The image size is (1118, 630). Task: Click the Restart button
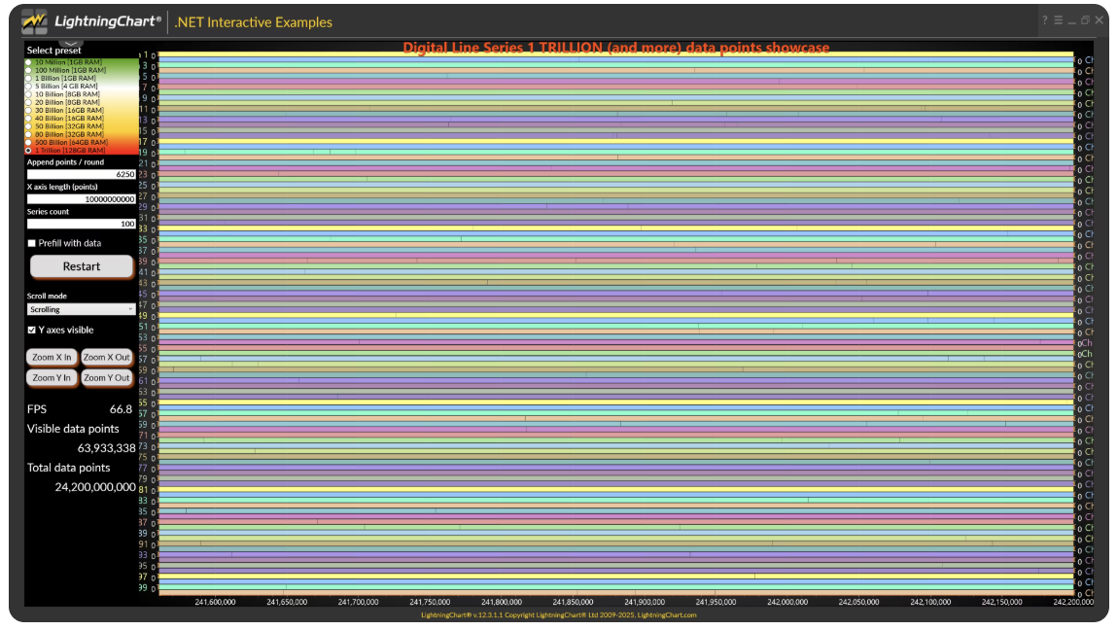(x=82, y=266)
